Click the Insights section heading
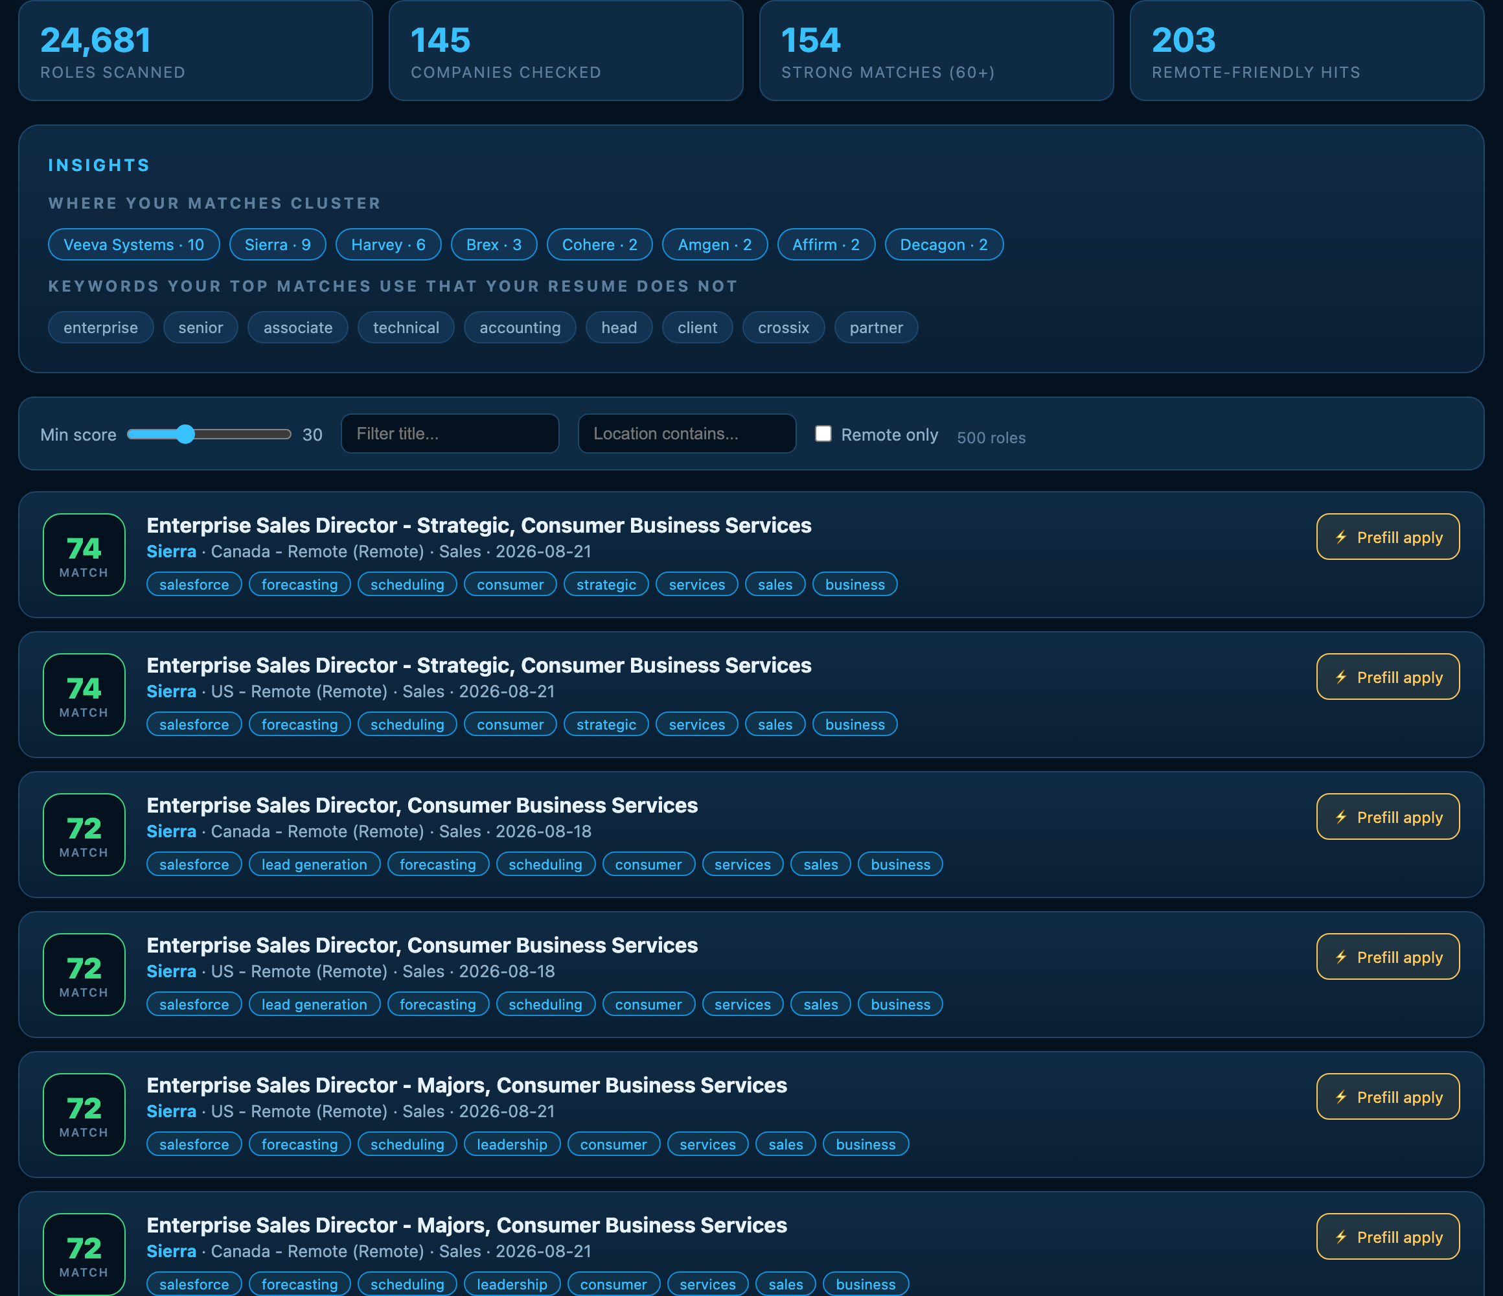 pyautogui.click(x=99, y=165)
